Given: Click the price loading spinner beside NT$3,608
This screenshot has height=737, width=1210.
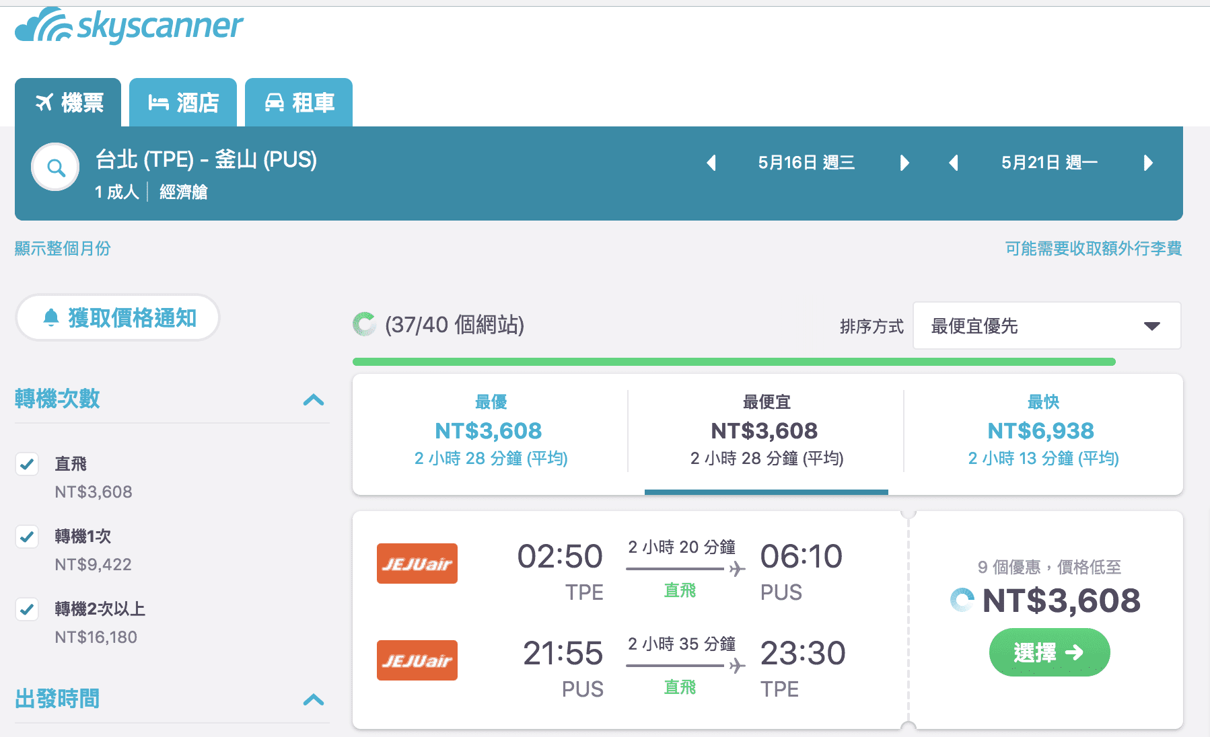Looking at the screenshot, I should click(x=962, y=600).
